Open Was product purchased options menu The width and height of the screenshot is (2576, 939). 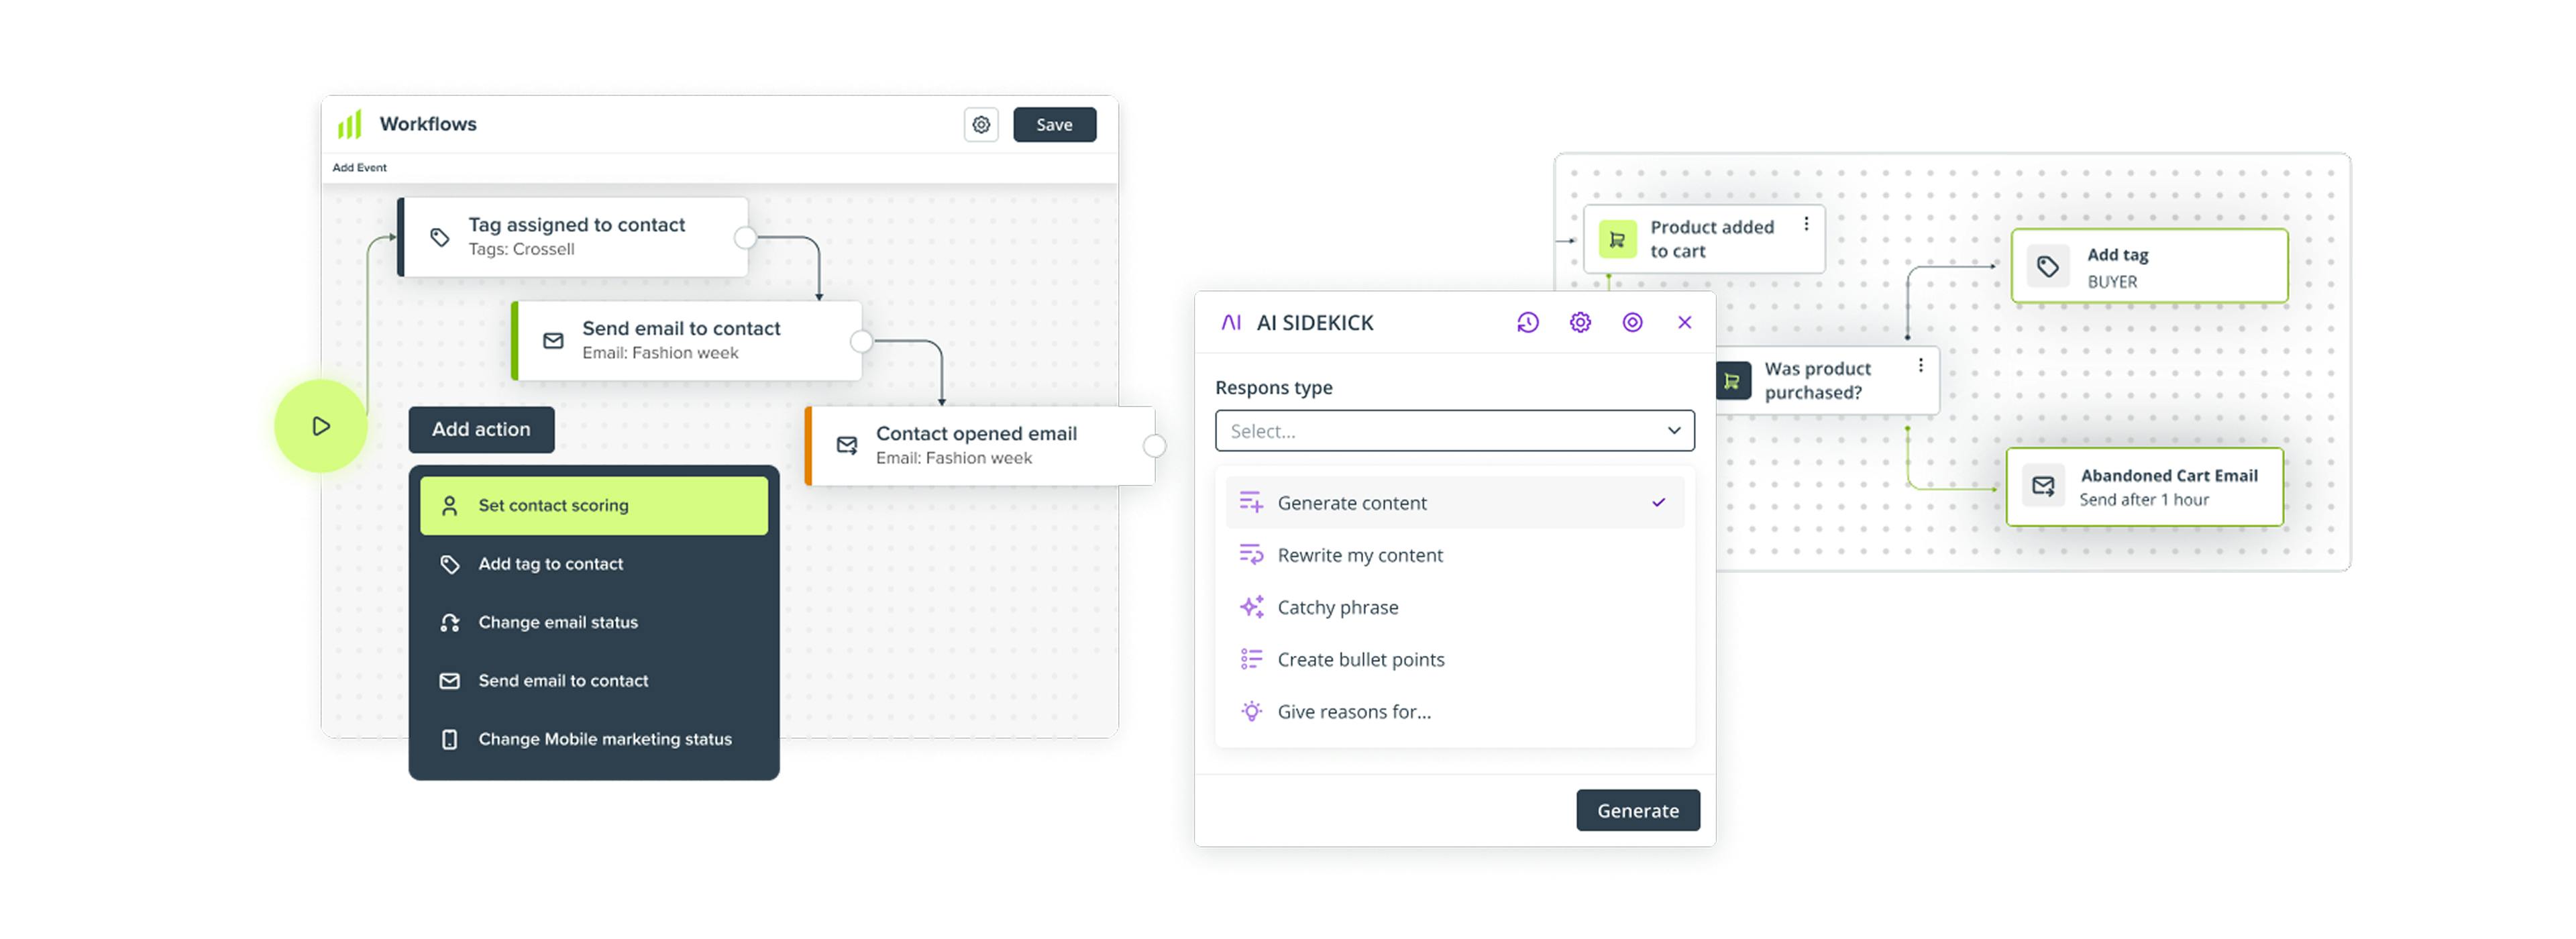pos(1920,366)
